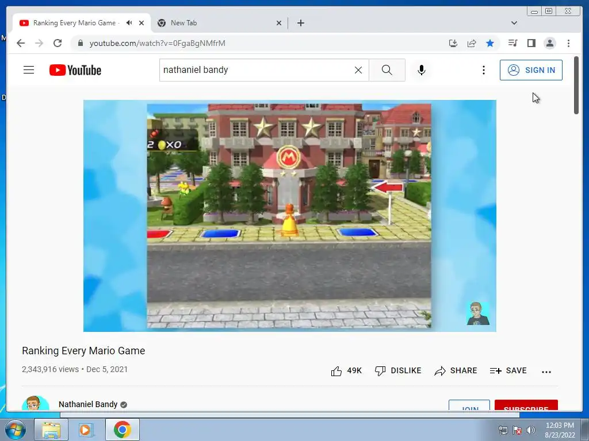This screenshot has width=589, height=441.
Task: Search with your voice microphone
Action: [422, 70]
